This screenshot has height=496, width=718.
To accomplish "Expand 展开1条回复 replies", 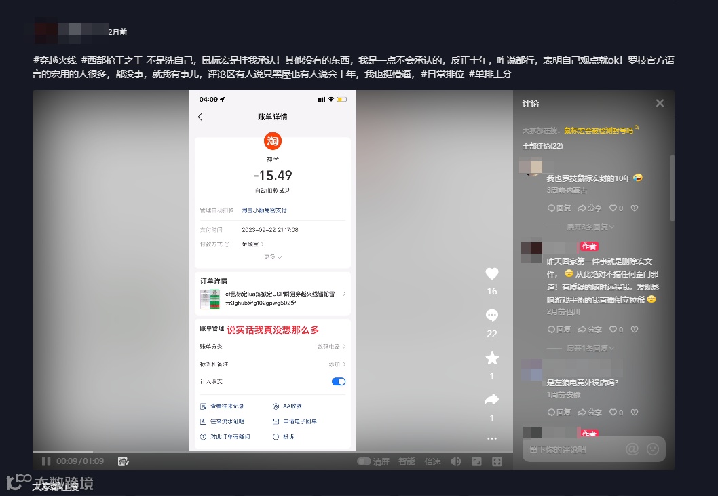I will click(x=590, y=348).
